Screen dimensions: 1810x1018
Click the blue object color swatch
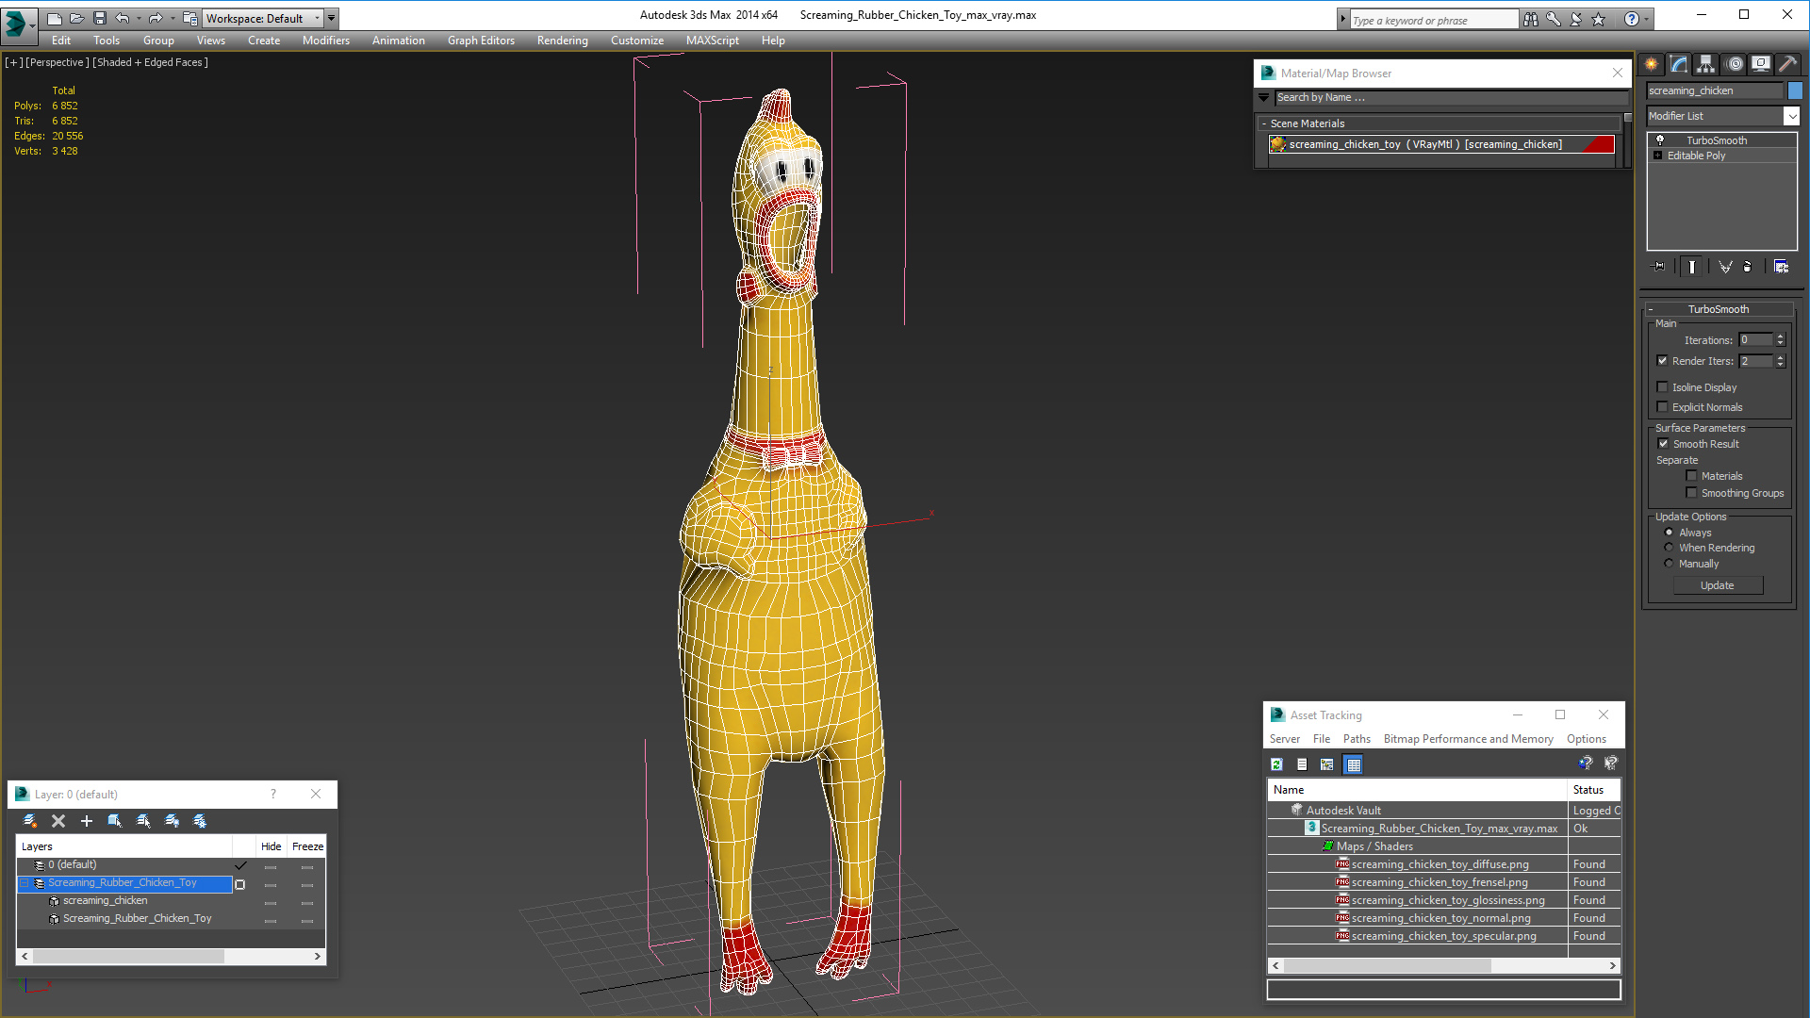(1795, 90)
